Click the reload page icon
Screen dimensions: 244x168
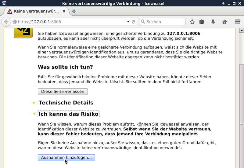pos(133,22)
